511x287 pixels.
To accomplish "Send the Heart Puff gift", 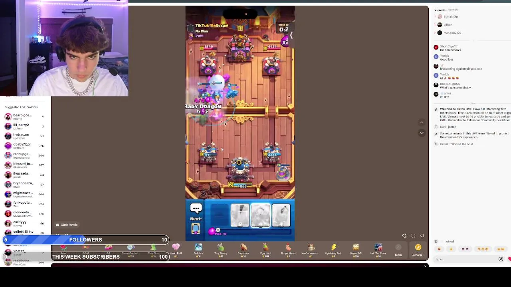I will [176, 250].
